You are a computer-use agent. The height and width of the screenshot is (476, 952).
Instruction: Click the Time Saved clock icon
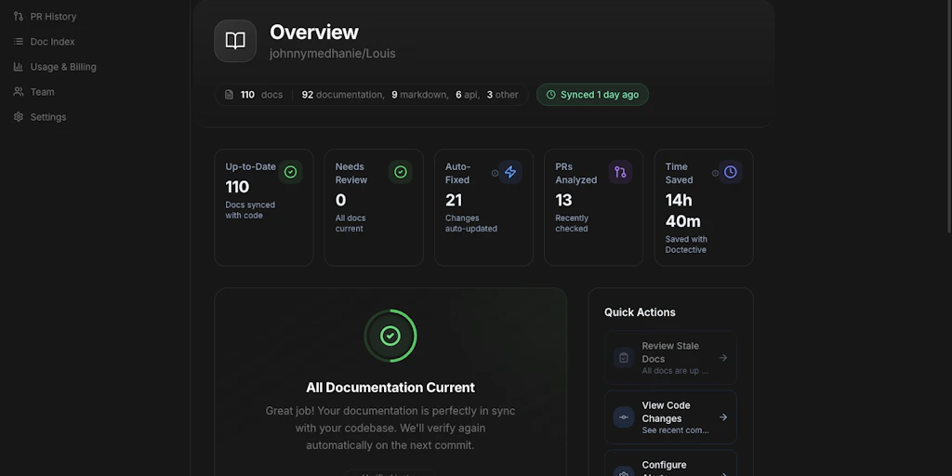click(730, 172)
